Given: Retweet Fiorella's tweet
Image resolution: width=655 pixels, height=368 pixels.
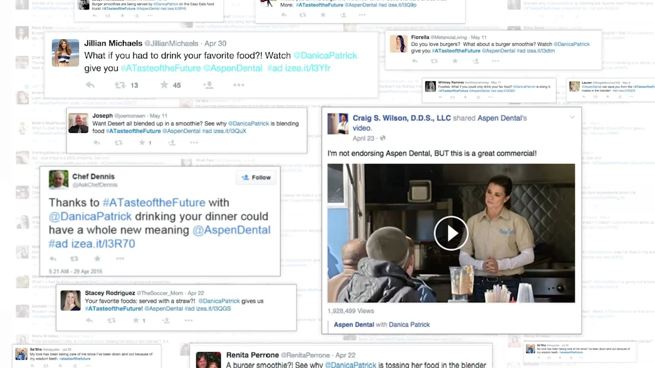Looking at the screenshot, I should click(434, 61).
